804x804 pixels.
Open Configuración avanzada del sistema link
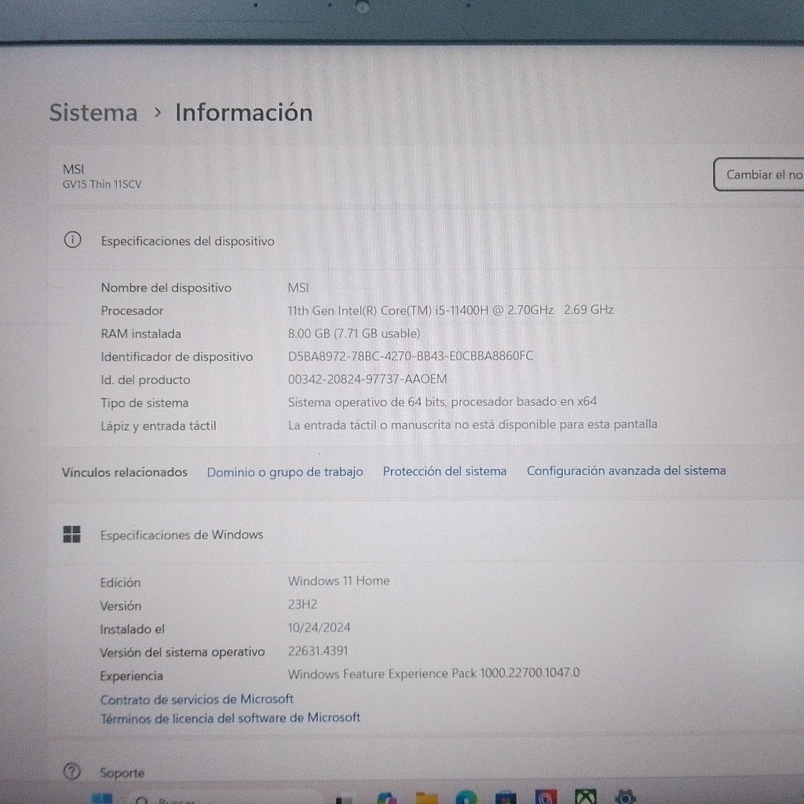coord(626,470)
